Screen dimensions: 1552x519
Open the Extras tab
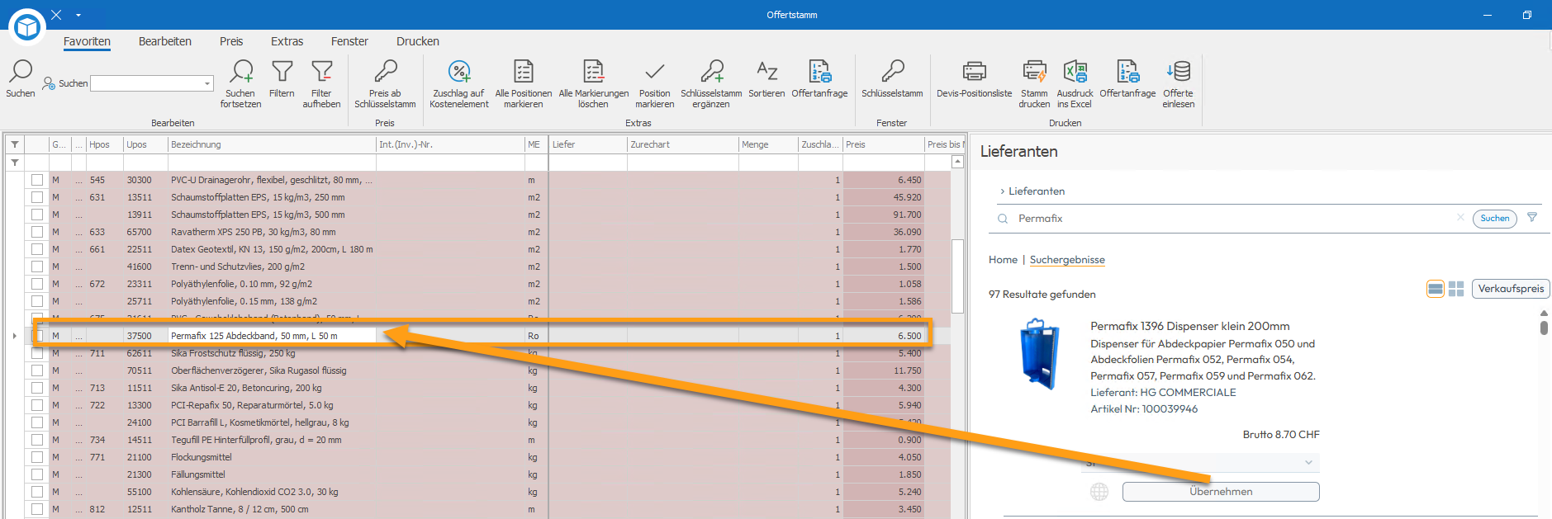coord(287,41)
